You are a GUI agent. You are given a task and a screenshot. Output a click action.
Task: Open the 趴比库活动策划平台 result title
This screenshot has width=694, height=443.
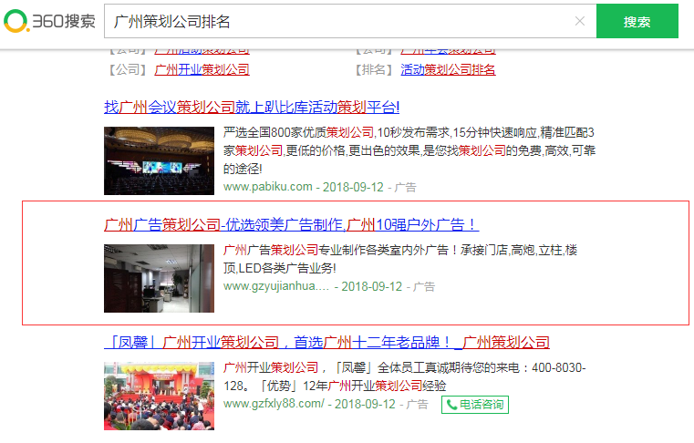[252, 107]
